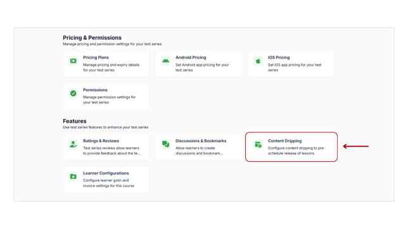Click 'Configure learner gstin and invoice' text

(108, 183)
